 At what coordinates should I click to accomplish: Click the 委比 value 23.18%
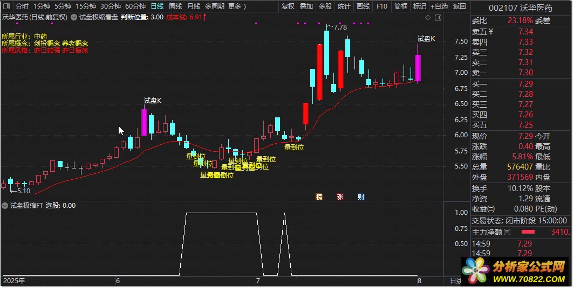pyautogui.click(x=520, y=21)
